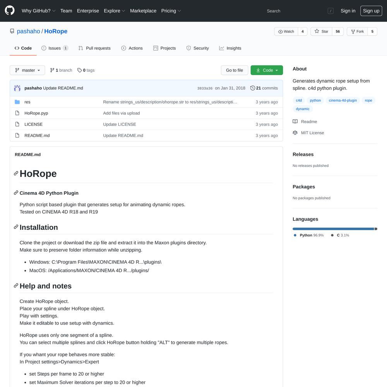Viewport: 387px width, 387px height.
Task: Click the star count 56
Action: coord(337,31)
